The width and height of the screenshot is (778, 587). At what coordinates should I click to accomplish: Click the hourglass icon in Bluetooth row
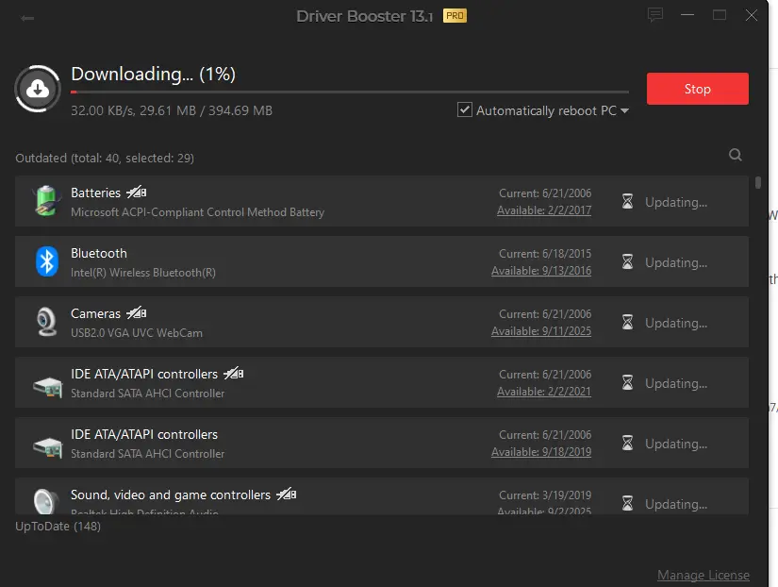[628, 261]
